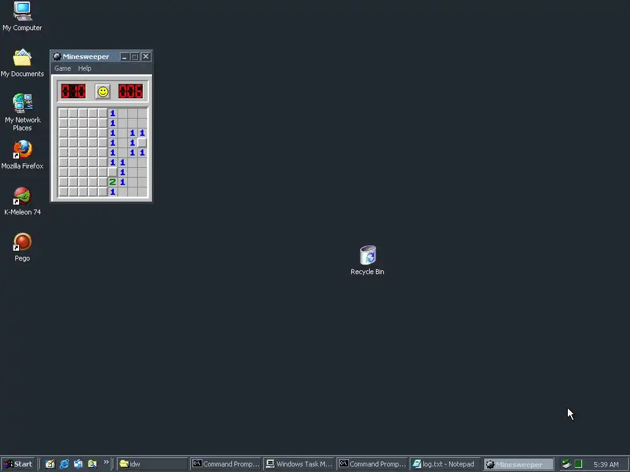Switch to log.txt - Notepad taskbar button
This screenshot has height=472, width=630.
(445, 464)
